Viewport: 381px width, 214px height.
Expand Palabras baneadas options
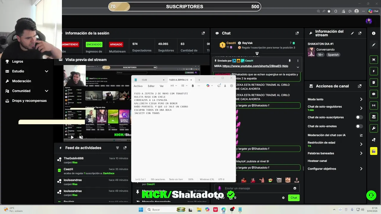[361, 153]
